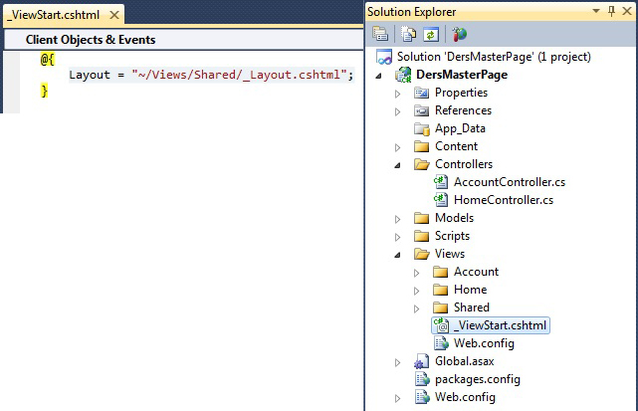The height and width of the screenshot is (411, 638).
Task: Click the Views open folder icon
Action: click(422, 254)
